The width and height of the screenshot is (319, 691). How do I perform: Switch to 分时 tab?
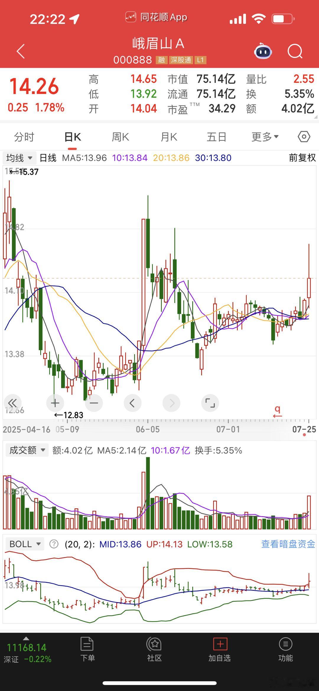click(x=24, y=137)
